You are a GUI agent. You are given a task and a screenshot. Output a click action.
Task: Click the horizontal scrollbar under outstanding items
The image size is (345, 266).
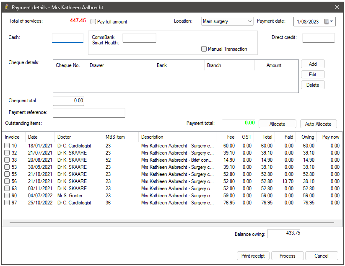click(x=172, y=223)
